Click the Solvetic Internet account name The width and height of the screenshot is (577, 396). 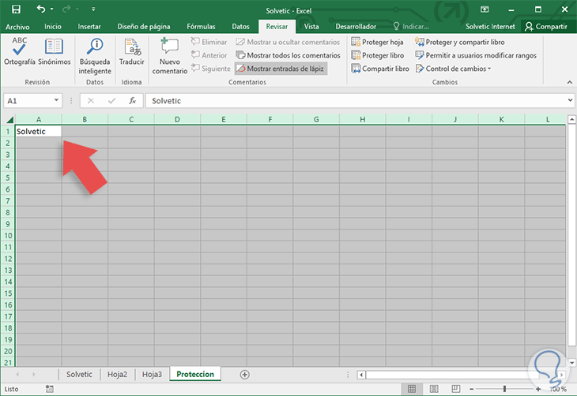(490, 27)
